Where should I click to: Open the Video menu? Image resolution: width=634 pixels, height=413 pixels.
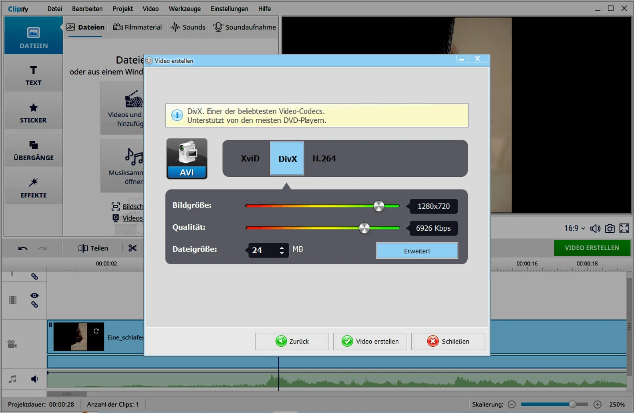(x=151, y=9)
